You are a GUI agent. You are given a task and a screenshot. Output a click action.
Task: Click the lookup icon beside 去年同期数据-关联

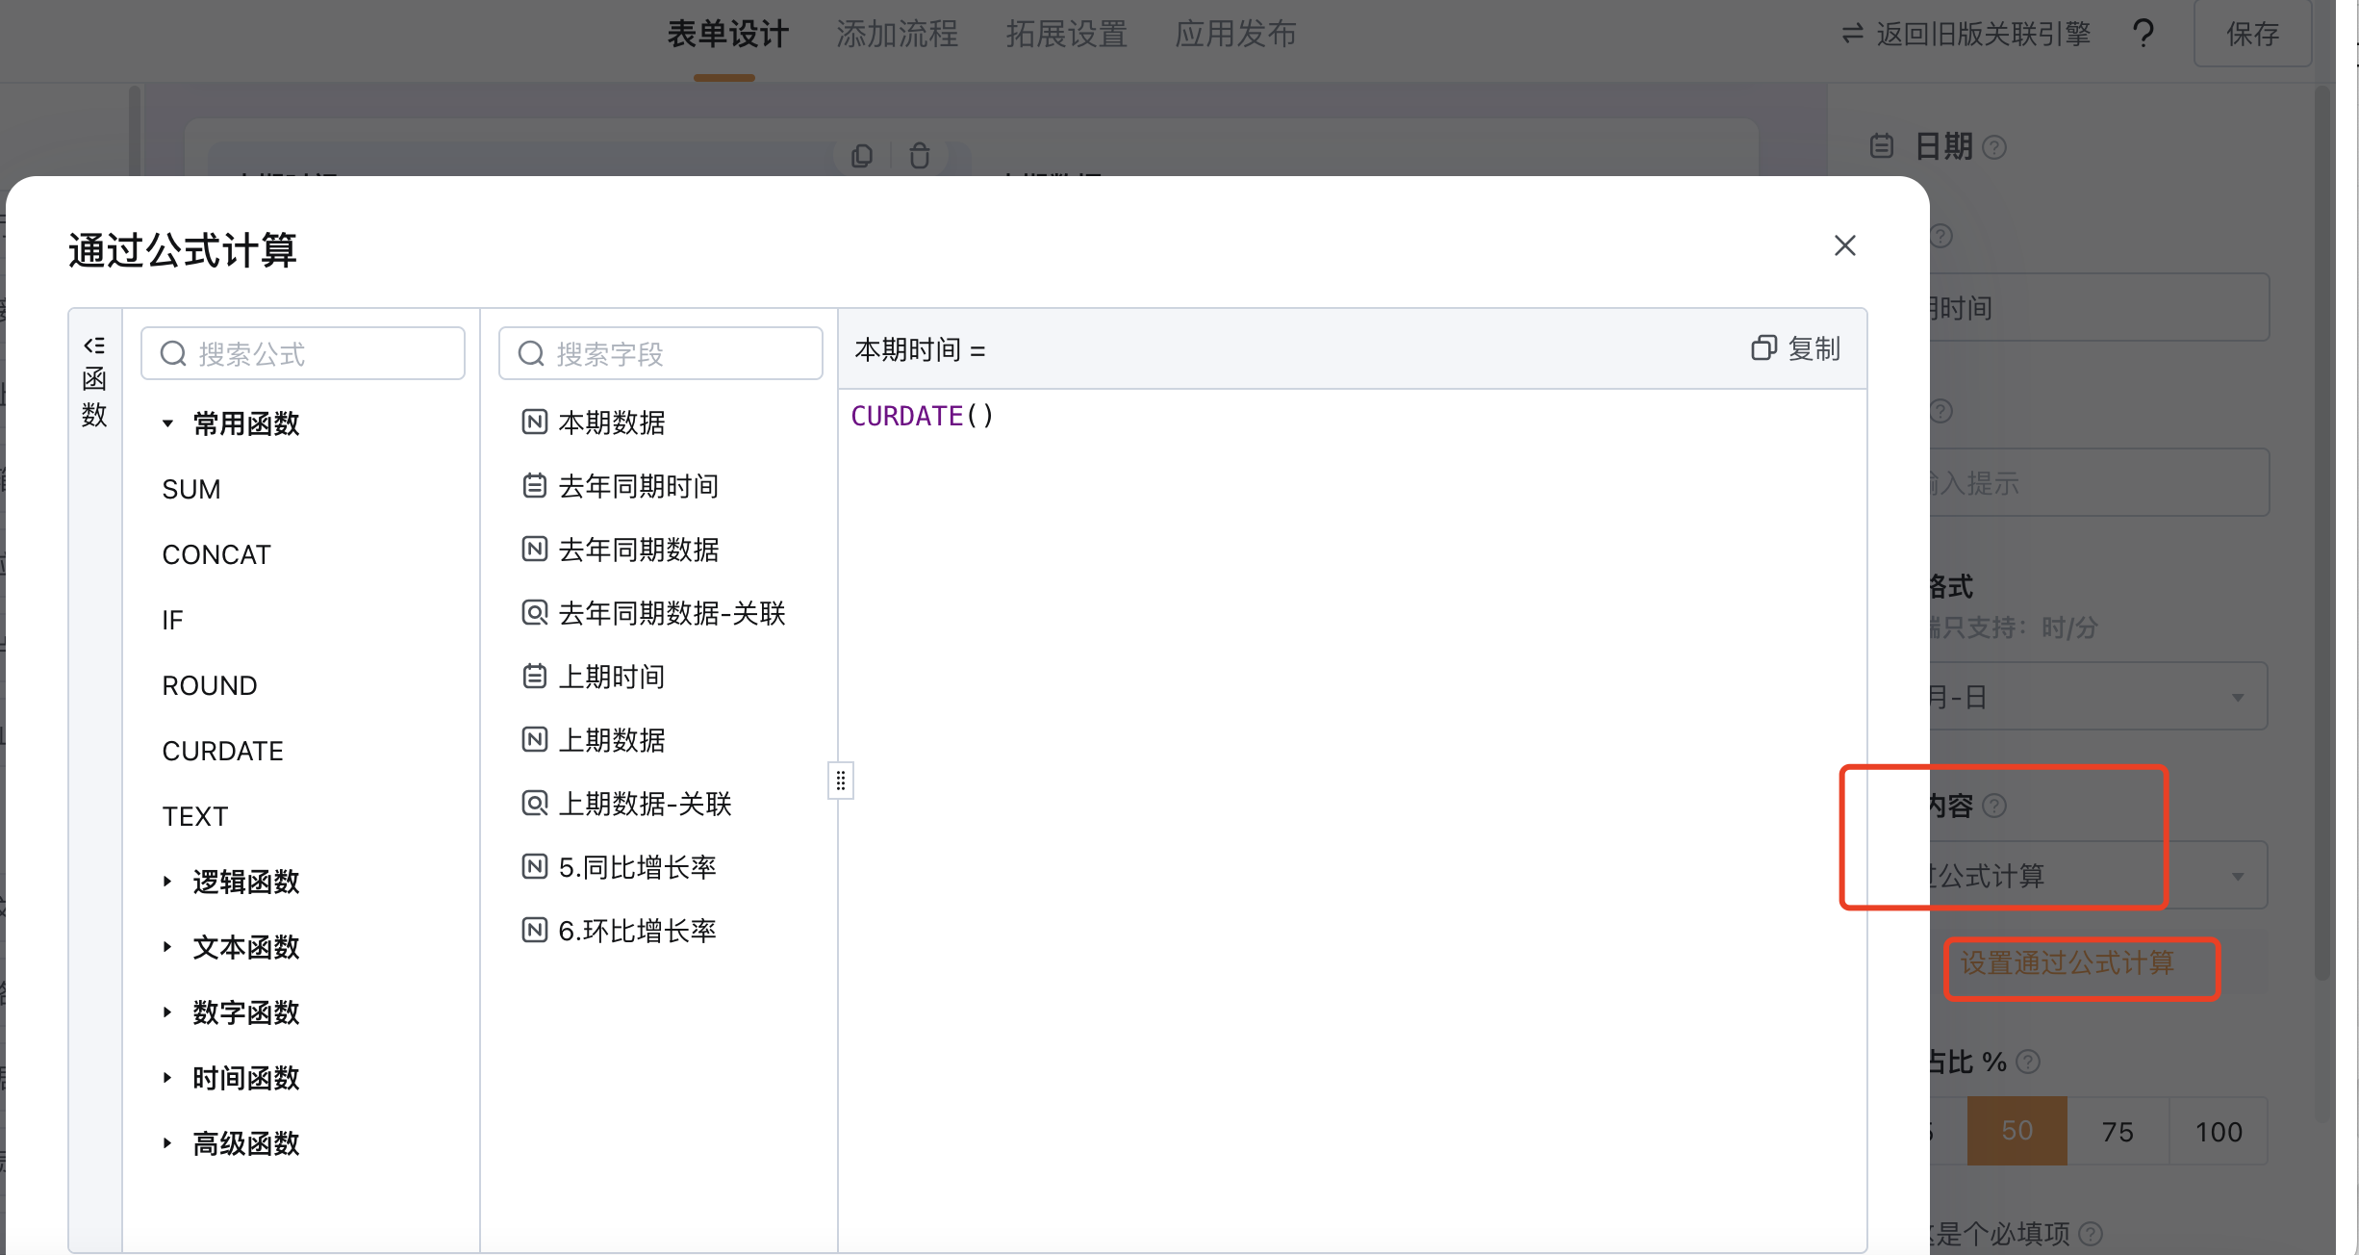coord(535,612)
